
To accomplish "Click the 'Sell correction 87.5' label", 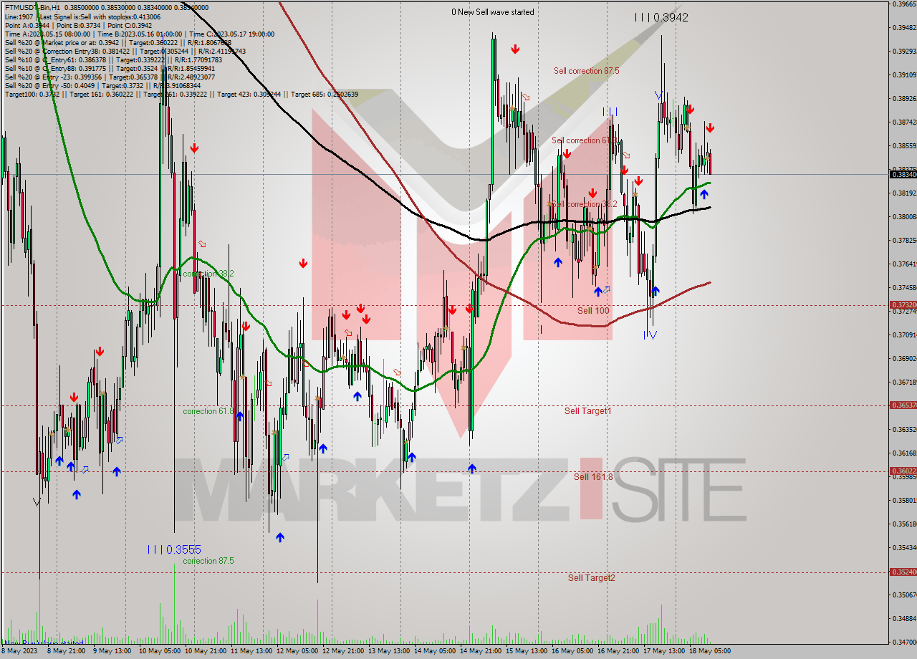I will tap(586, 71).
